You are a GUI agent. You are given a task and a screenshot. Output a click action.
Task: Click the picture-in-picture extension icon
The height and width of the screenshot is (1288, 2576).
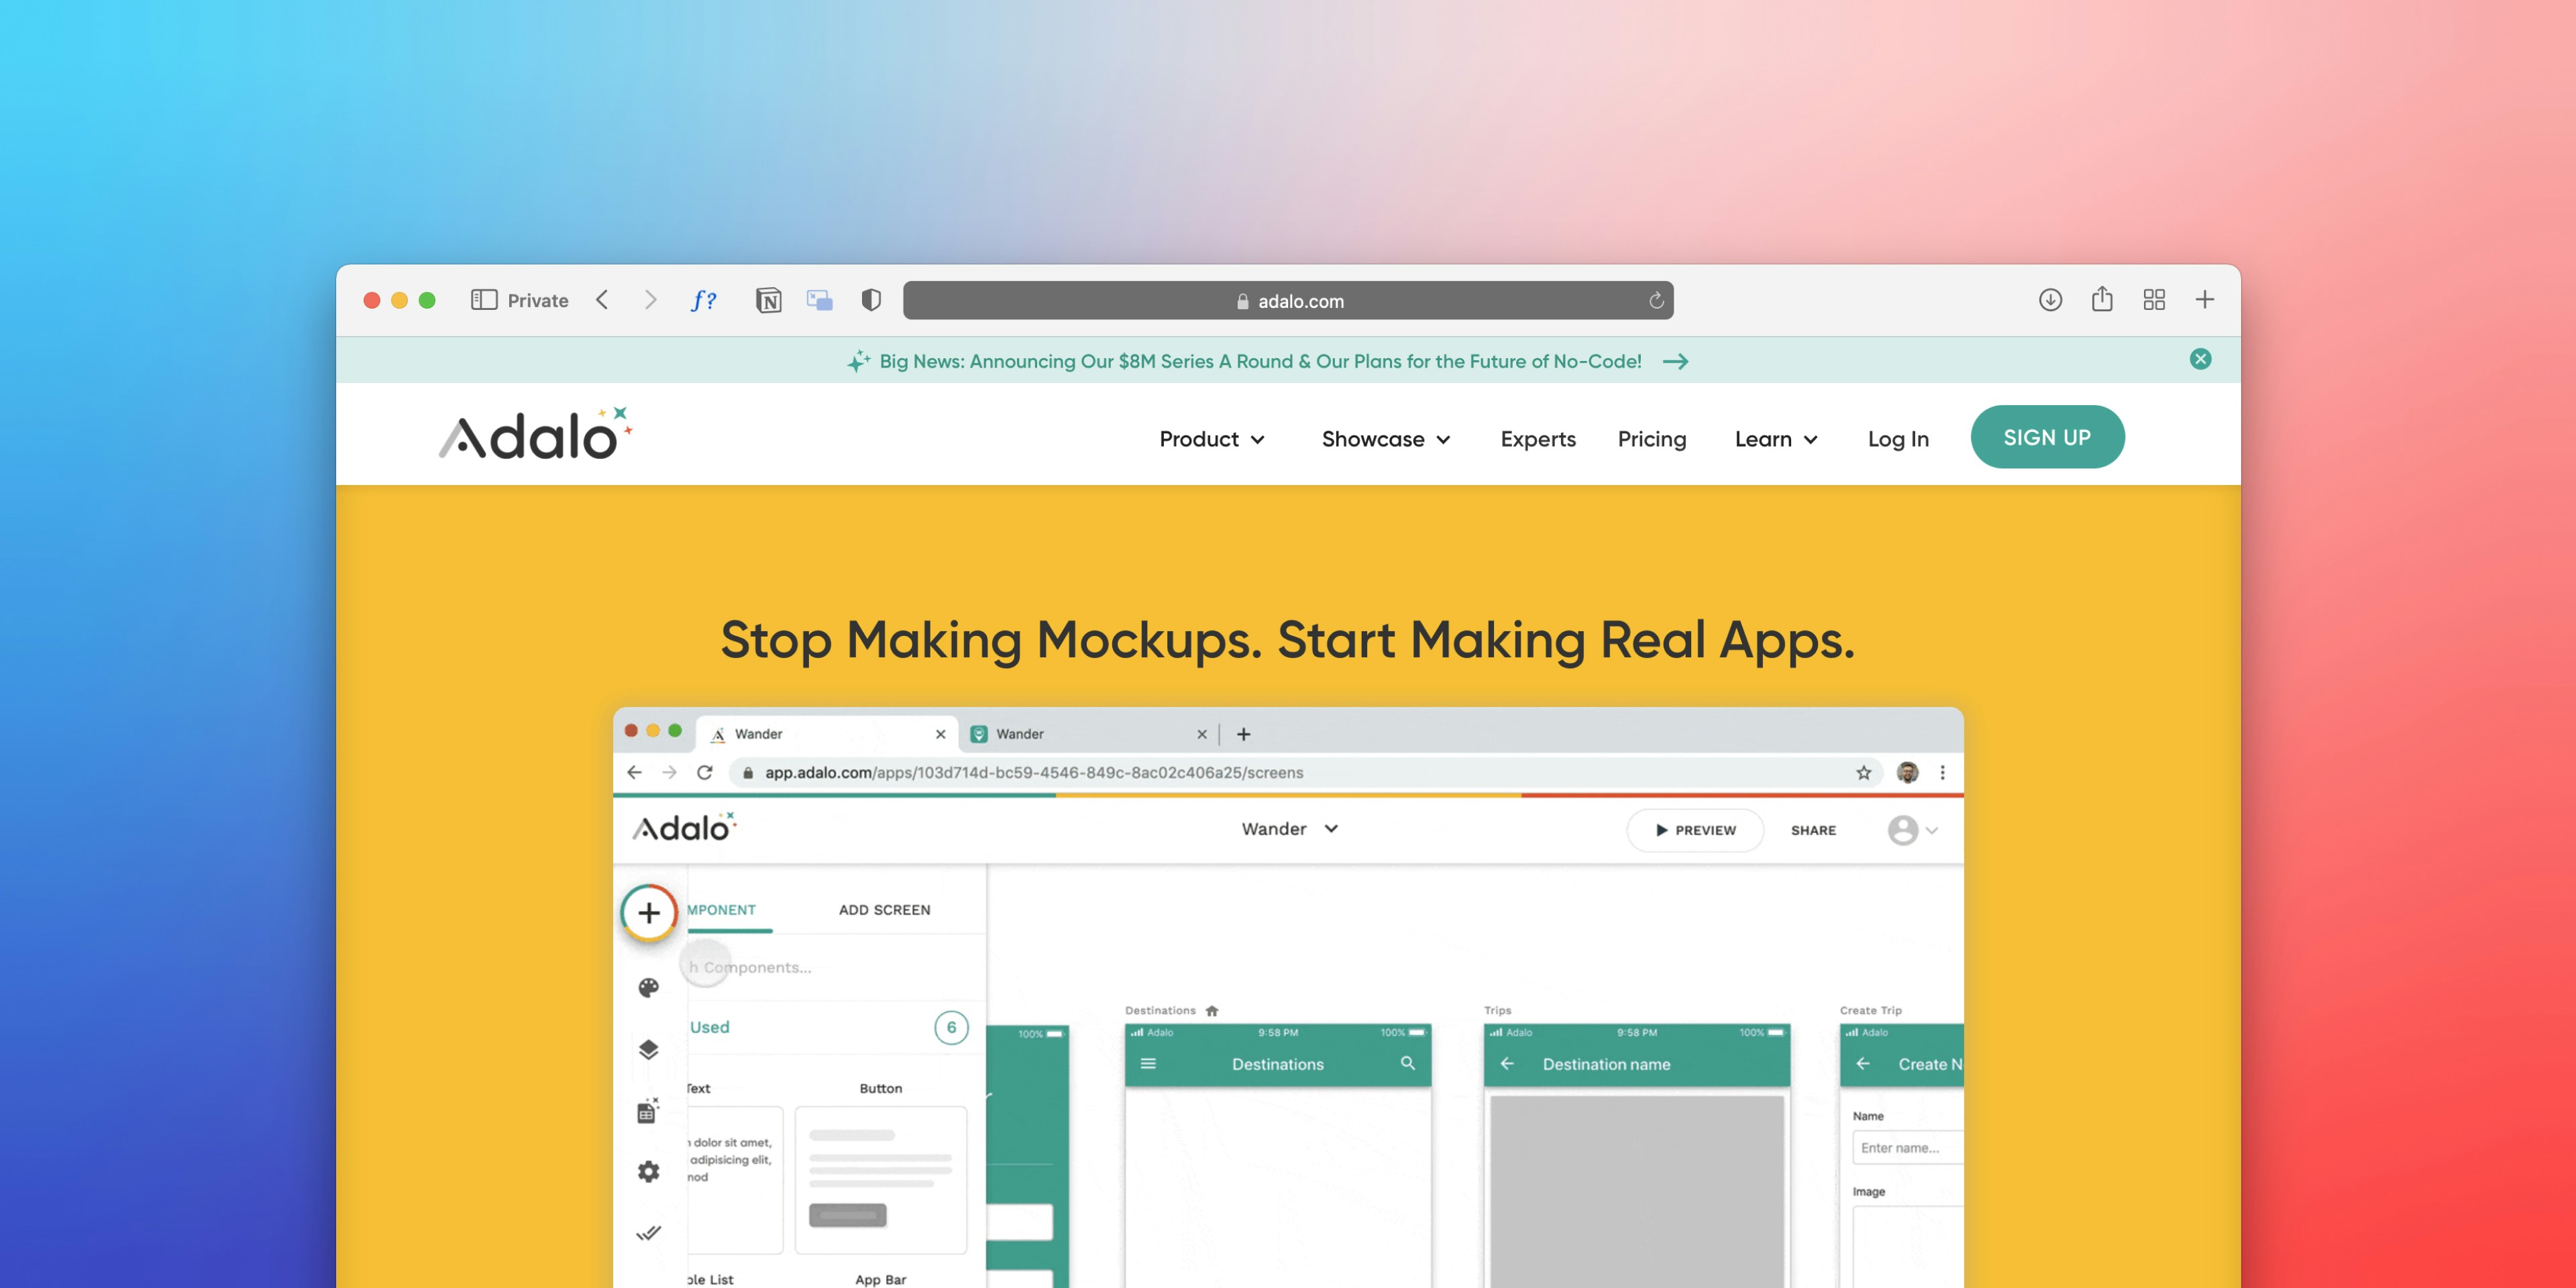click(x=820, y=299)
